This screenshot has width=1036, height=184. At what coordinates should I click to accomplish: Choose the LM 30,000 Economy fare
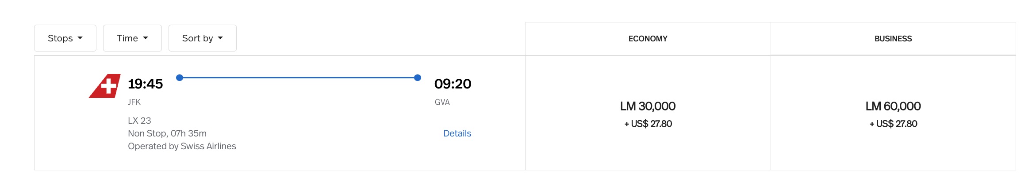[648, 106]
